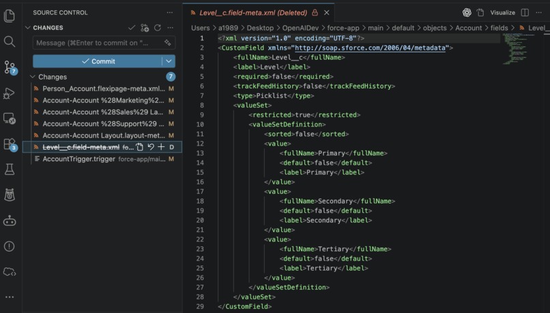
Task: Click breadcrumb segment force-app
Action: click(343, 28)
